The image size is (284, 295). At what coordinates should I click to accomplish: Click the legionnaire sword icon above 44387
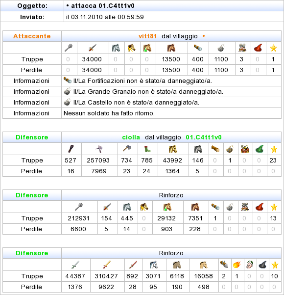tap(75, 265)
